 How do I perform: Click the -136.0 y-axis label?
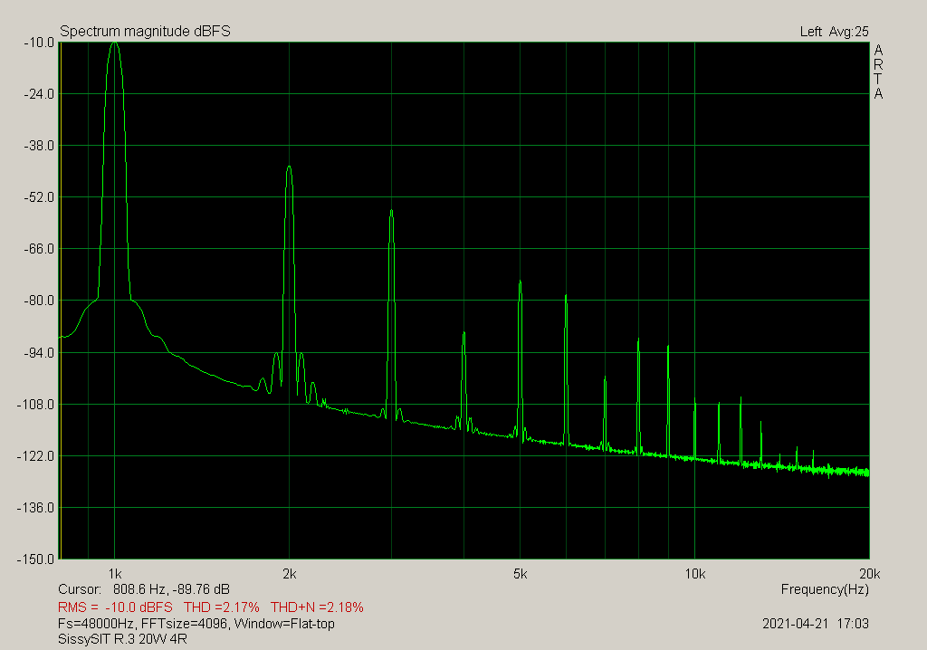click(x=36, y=508)
